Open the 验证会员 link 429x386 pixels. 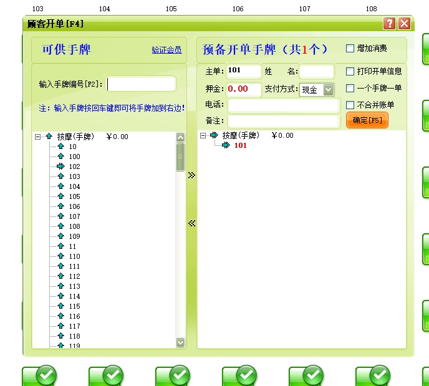[166, 50]
